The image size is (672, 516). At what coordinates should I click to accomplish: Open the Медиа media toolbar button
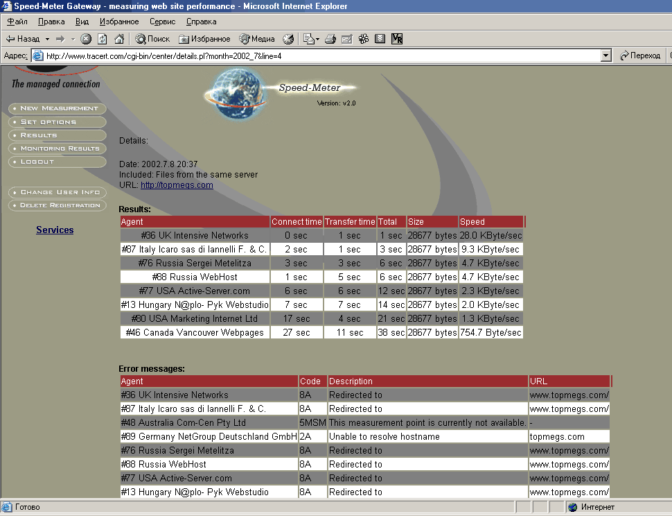(257, 39)
